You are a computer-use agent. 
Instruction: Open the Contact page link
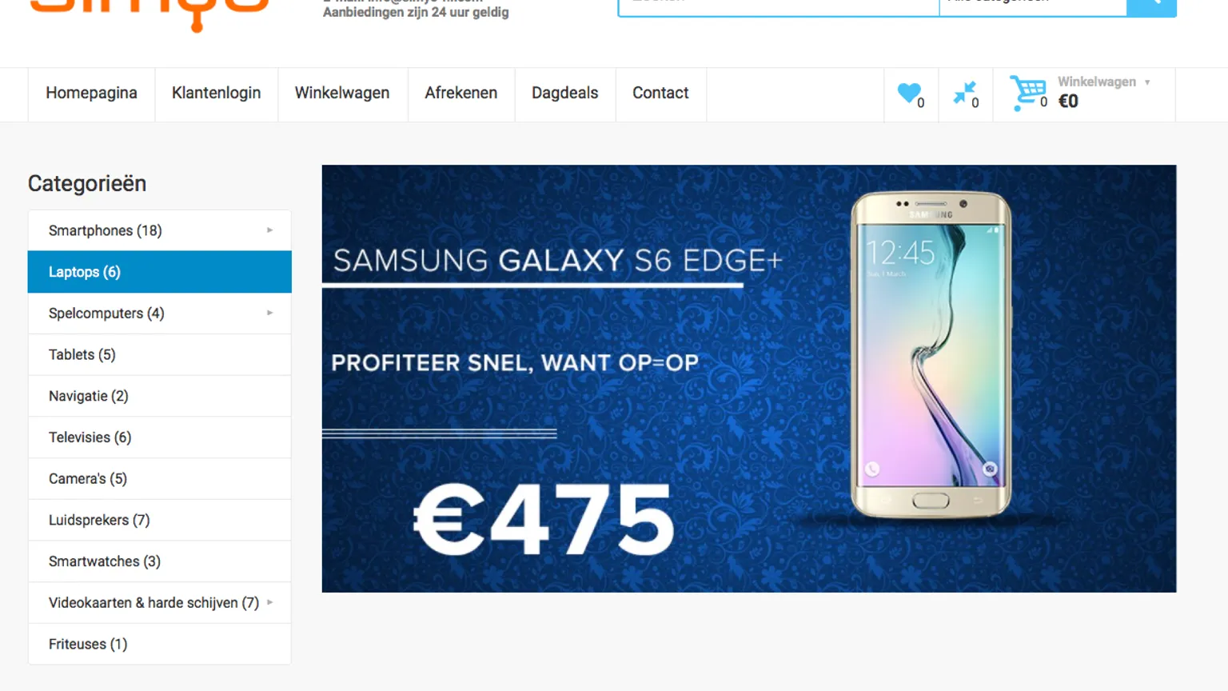pos(660,94)
